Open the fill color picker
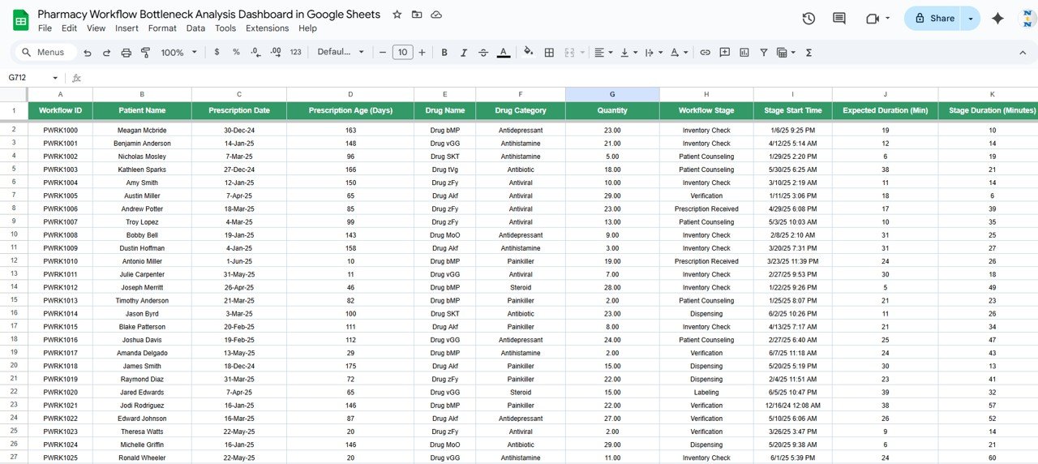Screen dimensions: 1038x464 pyautogui.click(x=529, y=52)
